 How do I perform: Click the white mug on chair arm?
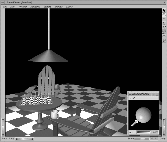55,115
